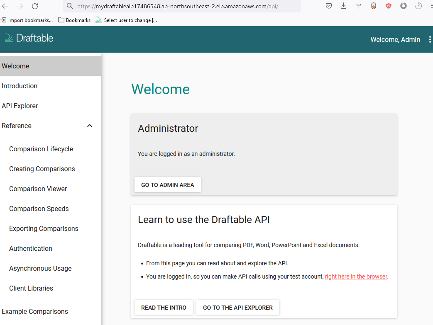Click the address bar URL field
Image resolution: width=433 pixels, height=325 pixels.
tap(182, 6)
